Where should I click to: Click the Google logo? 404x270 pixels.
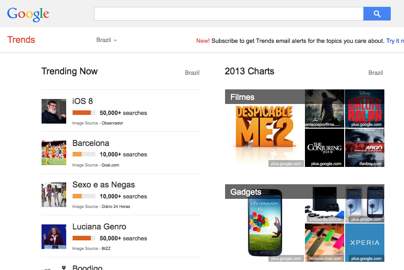(x=28, y=15)
